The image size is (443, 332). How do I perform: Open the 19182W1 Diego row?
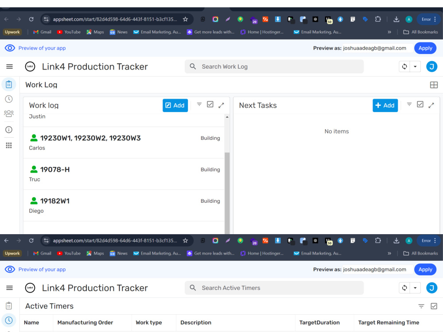point(124,205)
